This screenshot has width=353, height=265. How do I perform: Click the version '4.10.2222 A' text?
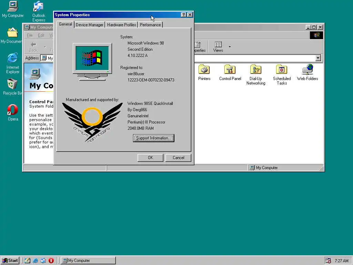point(138,56)
